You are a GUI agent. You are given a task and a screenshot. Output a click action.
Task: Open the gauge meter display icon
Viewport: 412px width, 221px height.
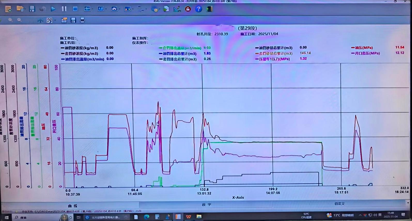click(x=114, y=9)
